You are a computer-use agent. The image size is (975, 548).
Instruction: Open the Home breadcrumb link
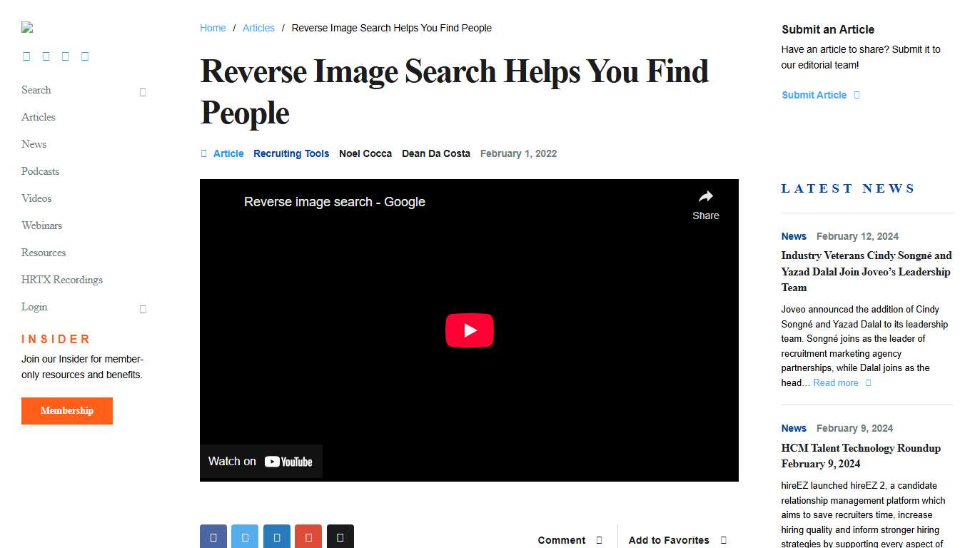click(x=213, y=28)
